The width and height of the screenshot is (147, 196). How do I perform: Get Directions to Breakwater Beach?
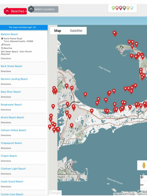pos(6,110)
